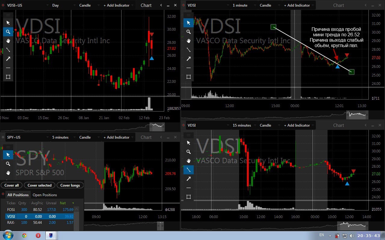385x240 pixels.
Task: Select the pointer tool in SPY chart
Action: [x=8, y=155]
